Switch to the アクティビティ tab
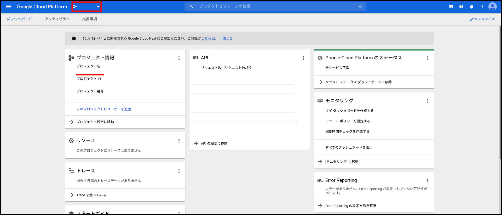The width and height of the screenshot is (502, 215). coord(57,19)
